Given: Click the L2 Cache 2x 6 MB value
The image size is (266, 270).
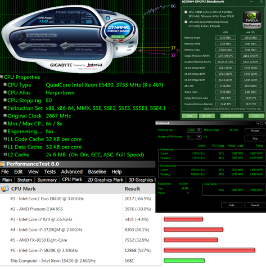Looking at the screenshot, I should [x=95, y=155].
